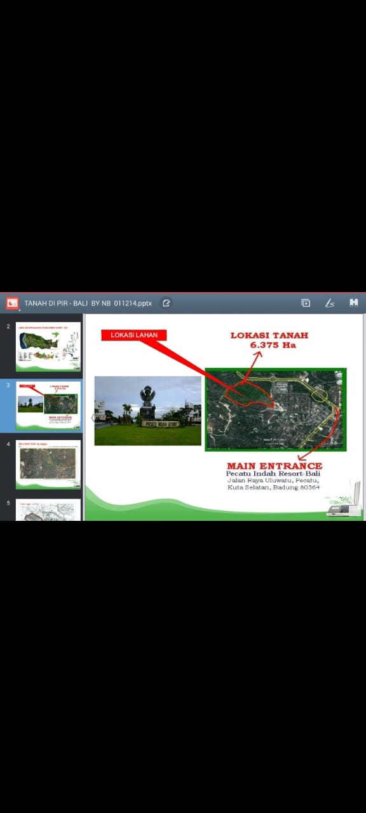Image resolution: width=366 pixels, height=813 pixels.
Task: Open the M menu icon at right
Action: click(354, 303)
